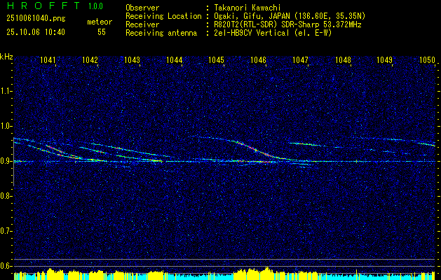This screenshot has width=441, height=280.
Task: Click the 1047 time axis marker
Action: pos(300,60)
